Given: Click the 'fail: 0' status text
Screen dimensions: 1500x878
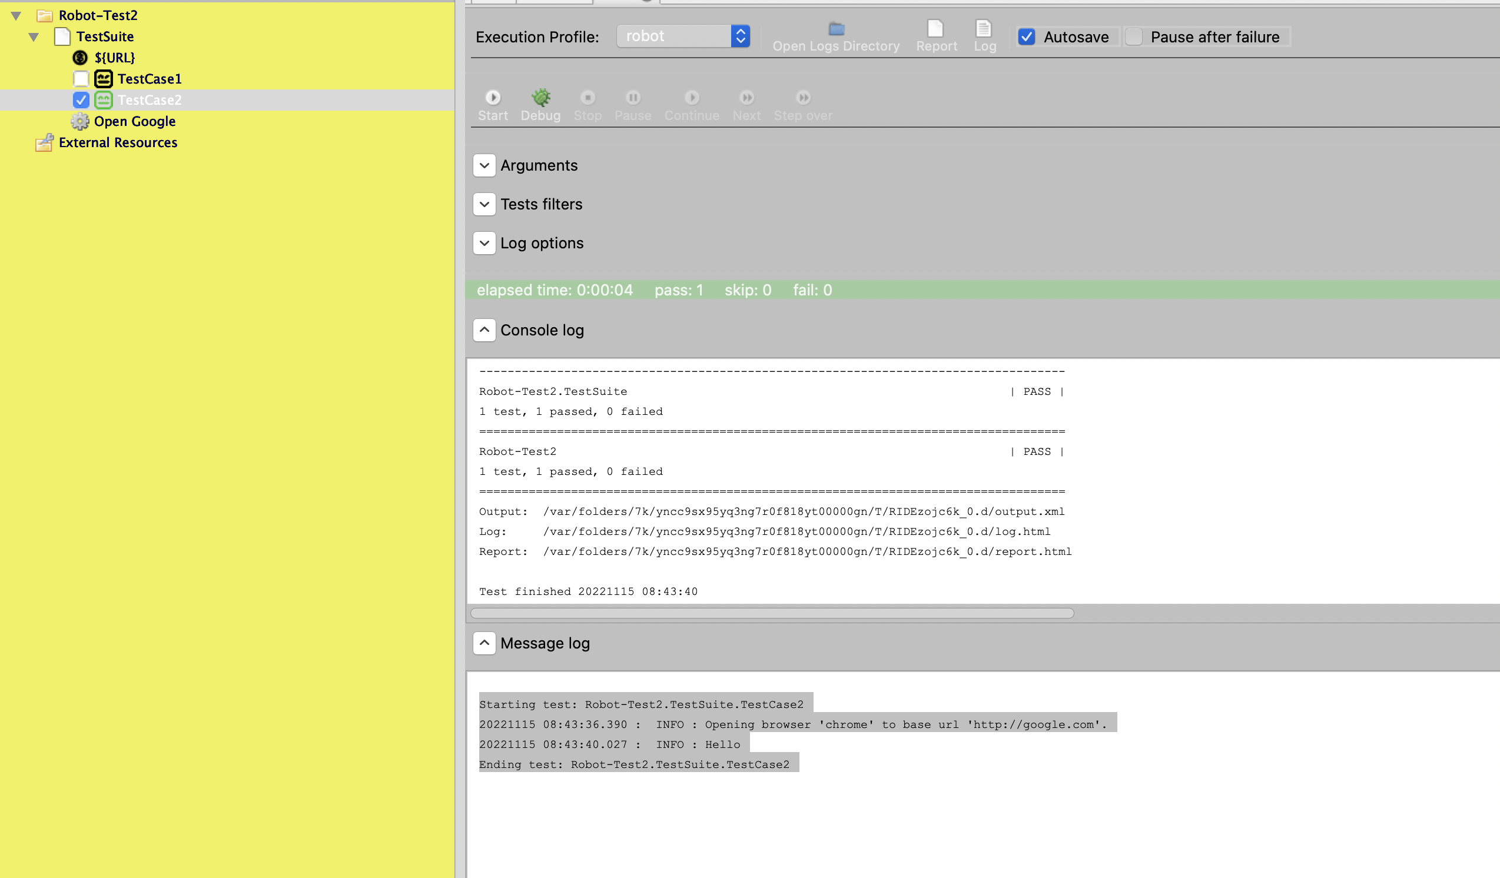Looking at the screenshot, I should (x=812, y=290).
